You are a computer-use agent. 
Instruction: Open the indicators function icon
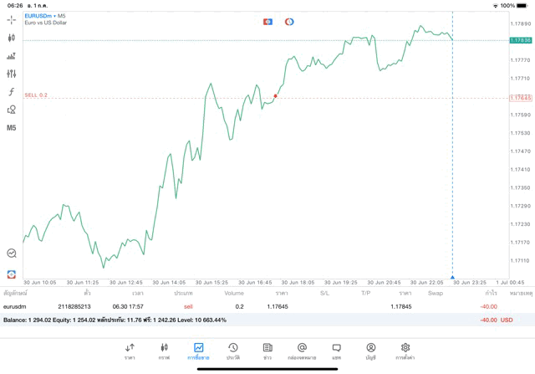(12, 92)
